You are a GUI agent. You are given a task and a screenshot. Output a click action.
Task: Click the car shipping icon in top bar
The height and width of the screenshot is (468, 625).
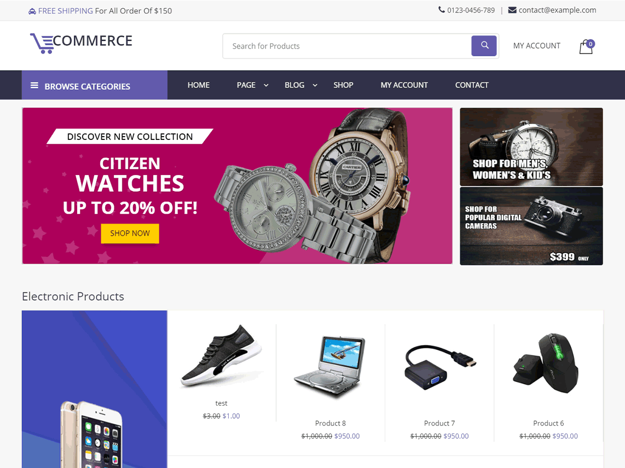[32, 11]
